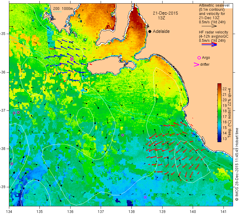Click the large Argo float circle near 136°E
Image resolution: width=239 pixels, height=215 pixels.
(72, 59)
